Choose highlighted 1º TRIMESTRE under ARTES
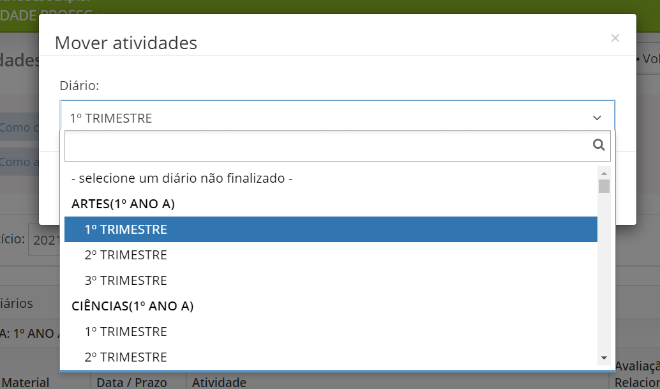This screenshot has width=660, height=389. click(x=331, y=229)
